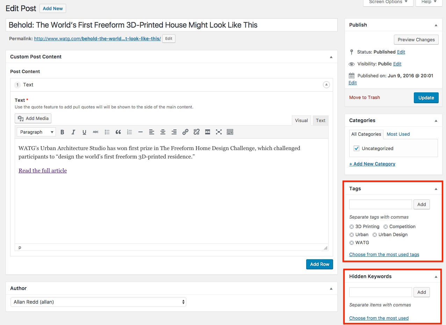Uncheck the Uncategorized category
Viewport: 446px width, 325px height.
pos(357,148)
